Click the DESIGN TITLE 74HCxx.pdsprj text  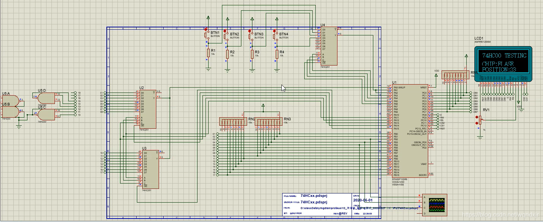tap(313, 202)
